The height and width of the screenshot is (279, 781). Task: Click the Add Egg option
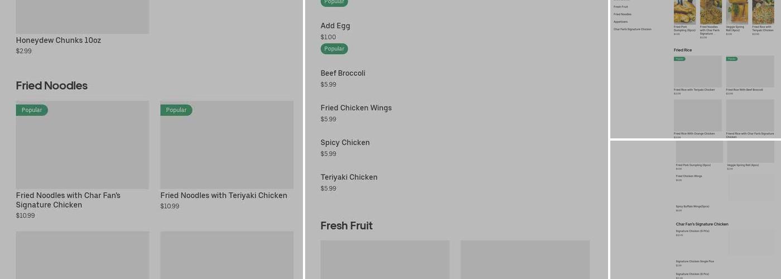[x=335, y=26]
